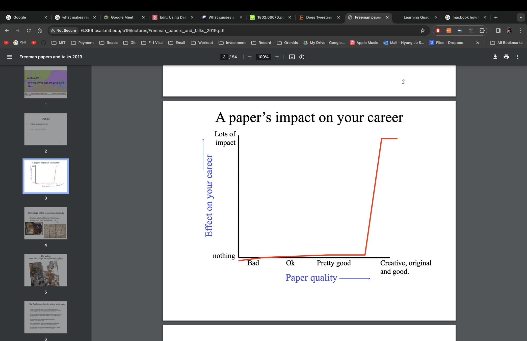The width and height of the screenshot is (527, 341).
Task: Click the Not Secure site warning
Action: [63, 31]
